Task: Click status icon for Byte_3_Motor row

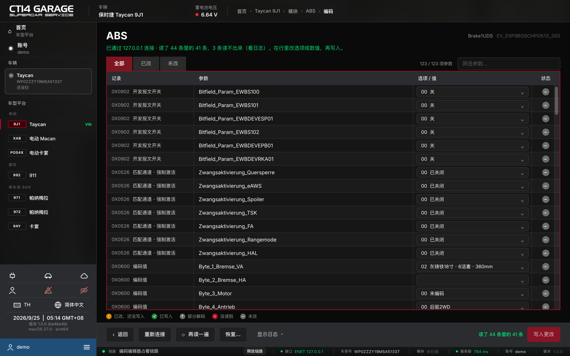Action: point(545,293)
